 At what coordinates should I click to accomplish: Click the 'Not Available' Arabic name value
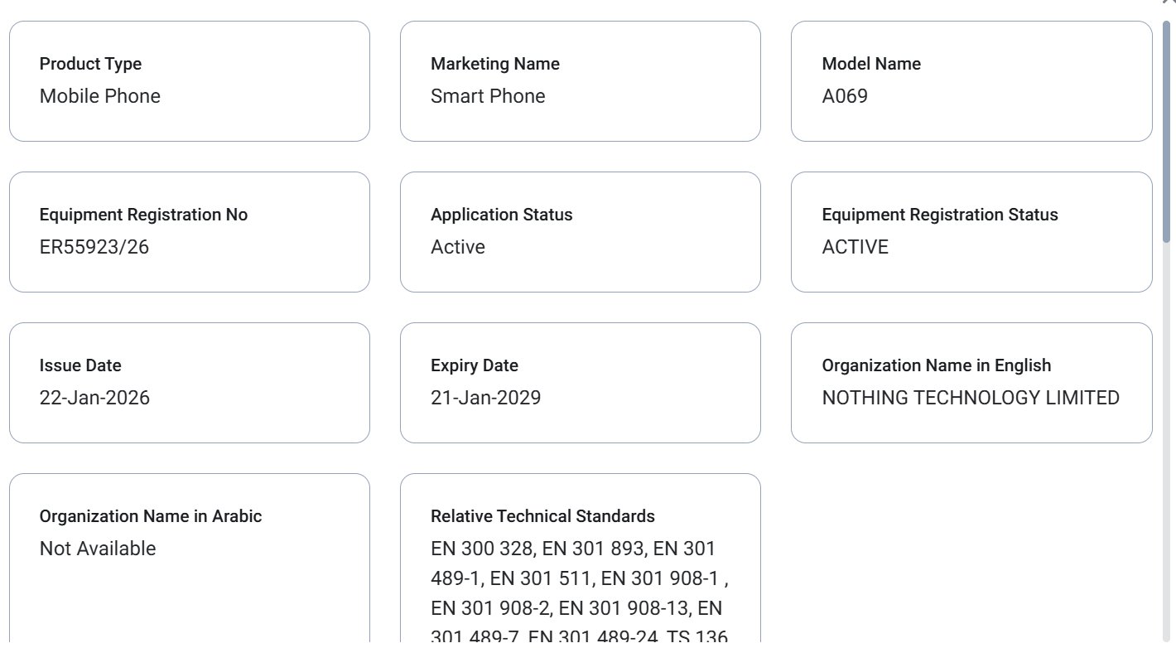tap(98, 549)
